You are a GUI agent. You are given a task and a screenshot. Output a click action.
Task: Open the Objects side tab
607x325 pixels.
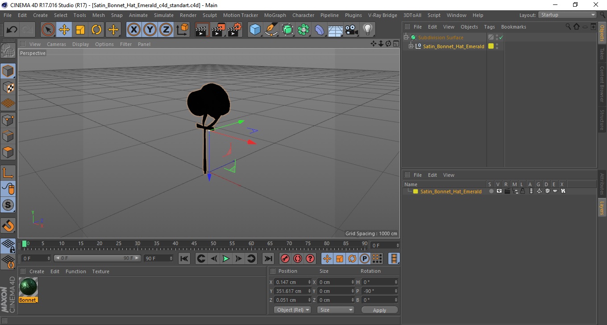602,32
